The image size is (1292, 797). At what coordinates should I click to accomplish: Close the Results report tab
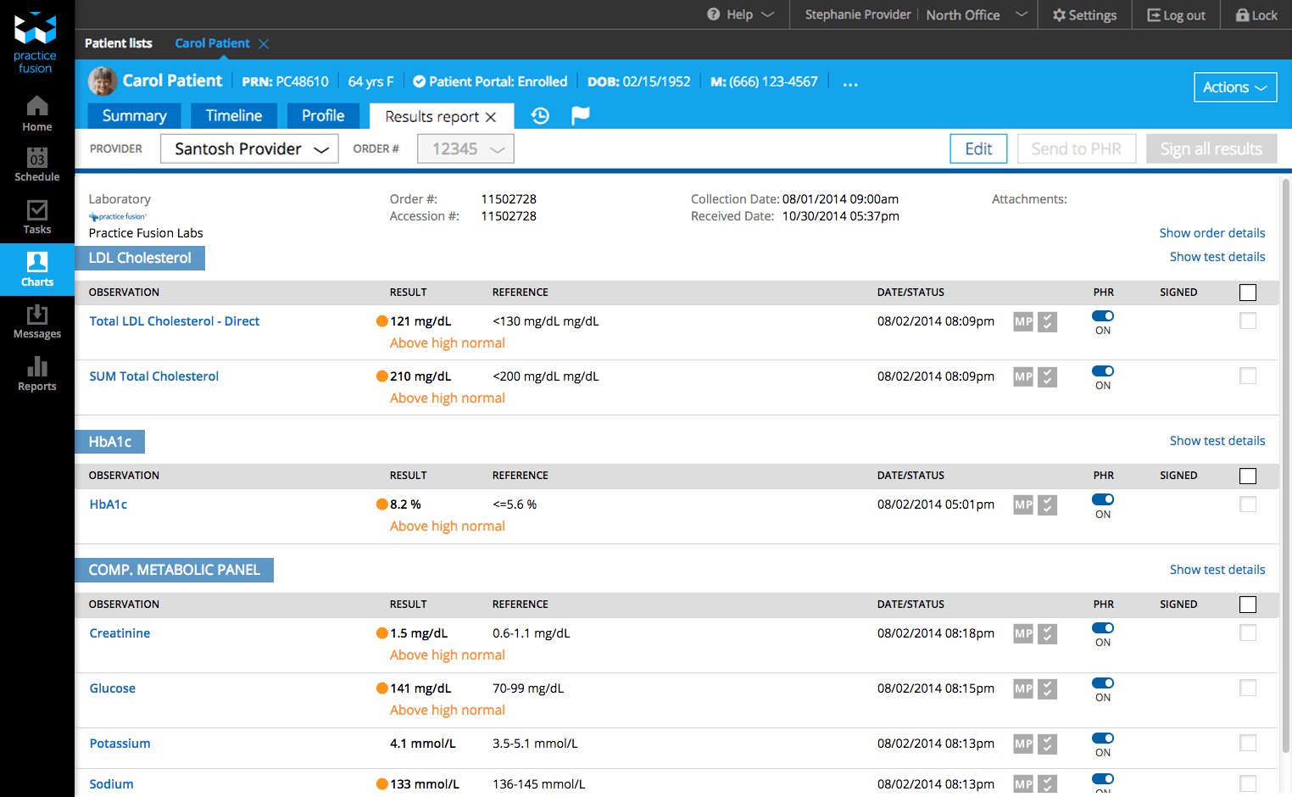coord(491,117)
